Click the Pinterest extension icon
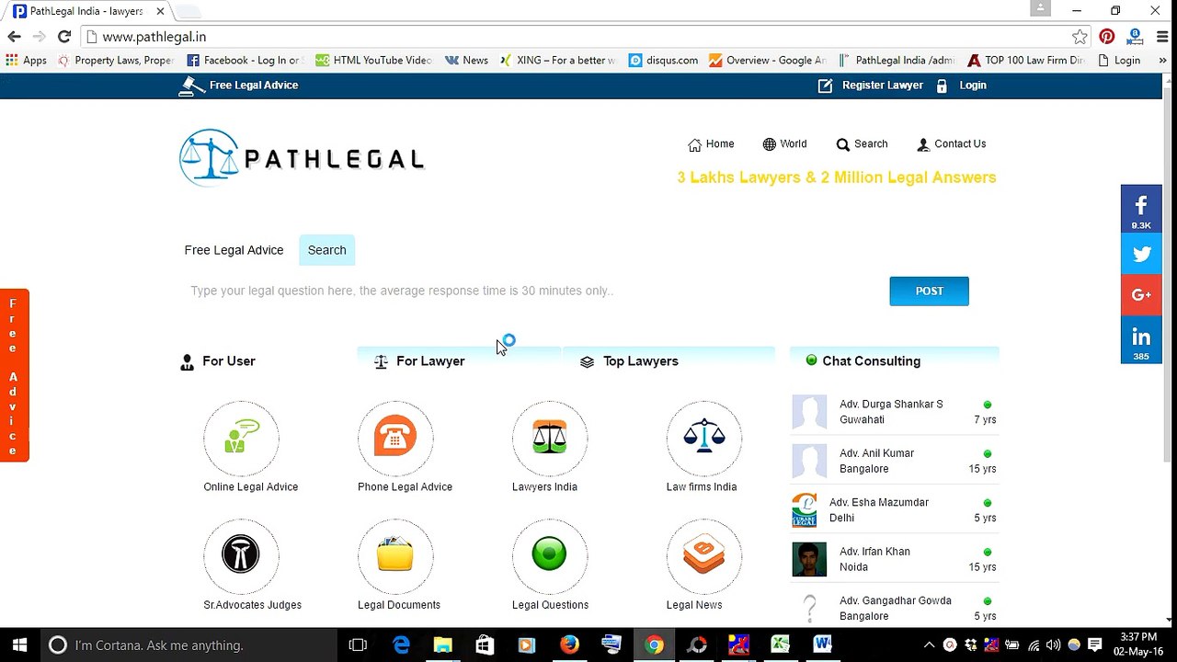Screen dimensions: 1177x662 (x=1107, y=37)
